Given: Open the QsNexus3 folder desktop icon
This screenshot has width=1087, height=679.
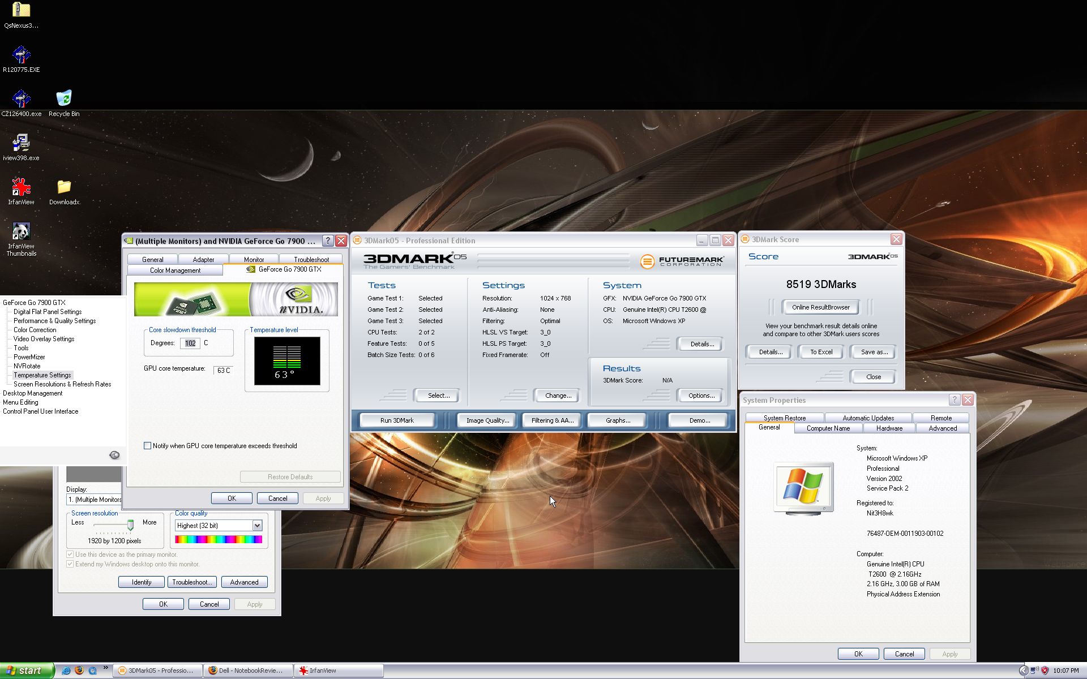Looking at the screenshot, I should (x=21, y=15).
